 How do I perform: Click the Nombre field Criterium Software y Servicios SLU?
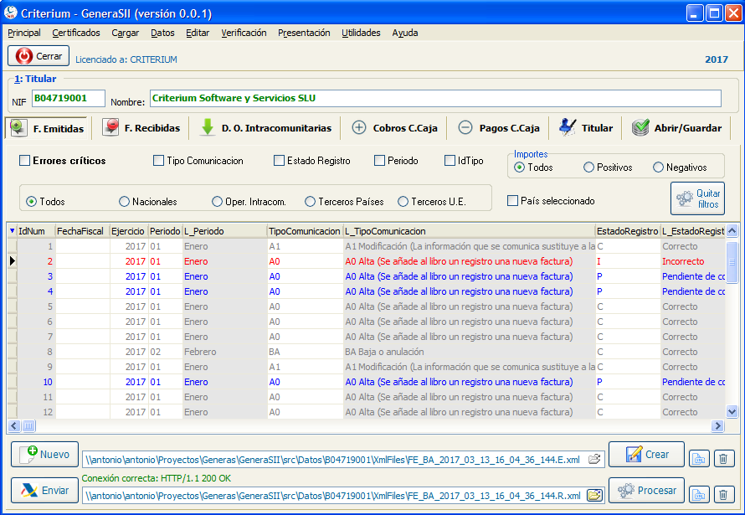[x=435, y=98]
